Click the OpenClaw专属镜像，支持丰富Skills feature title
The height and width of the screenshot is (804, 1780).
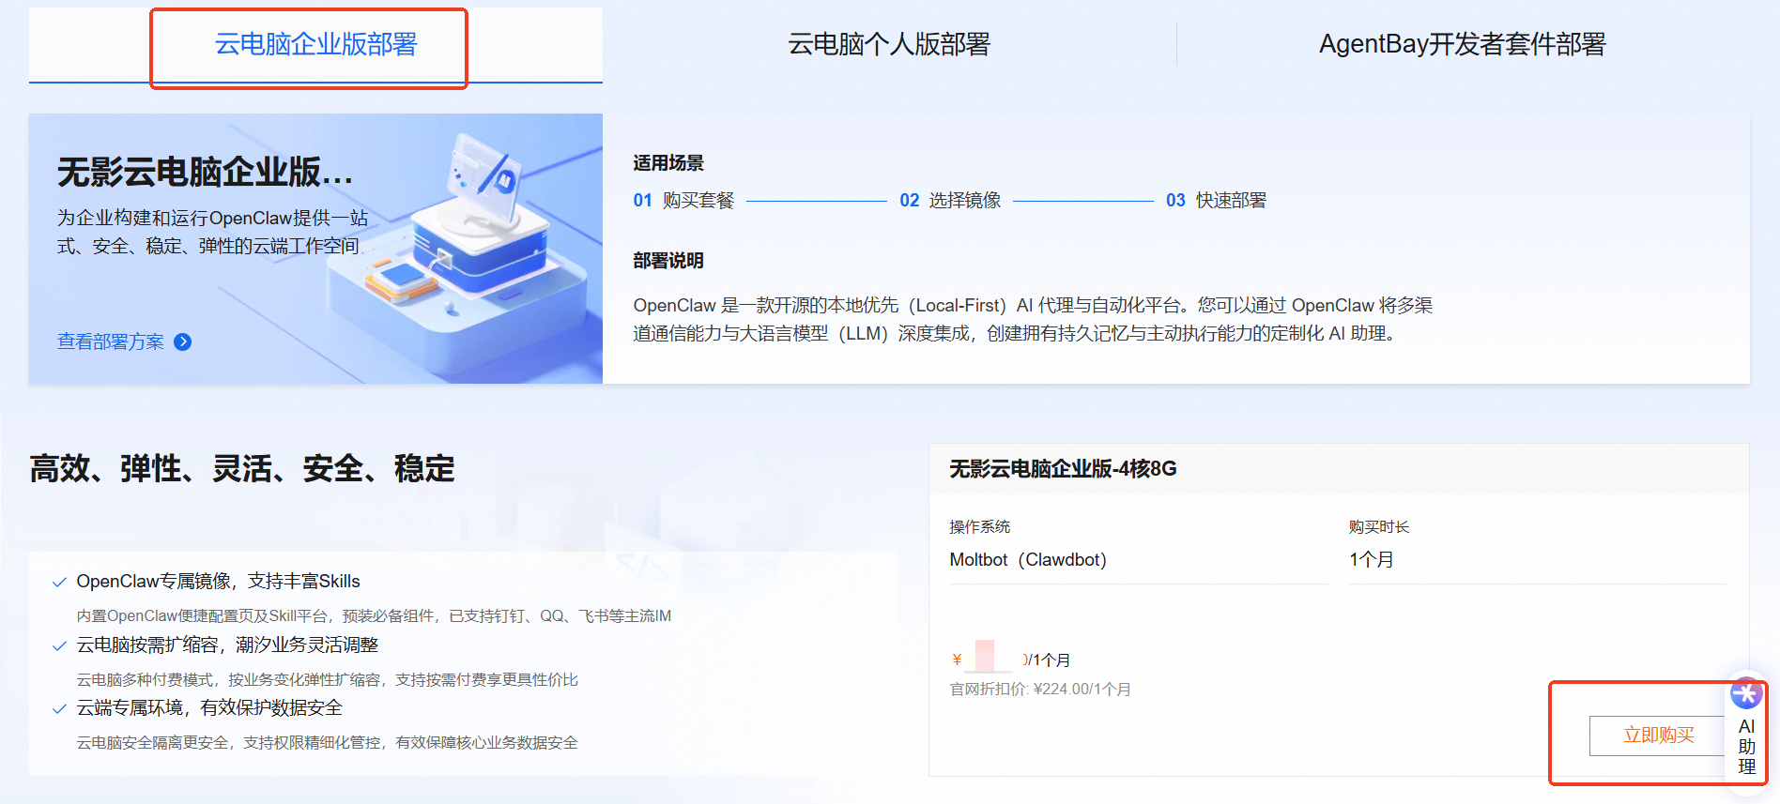pyautogui.click(x=218, y=582)
